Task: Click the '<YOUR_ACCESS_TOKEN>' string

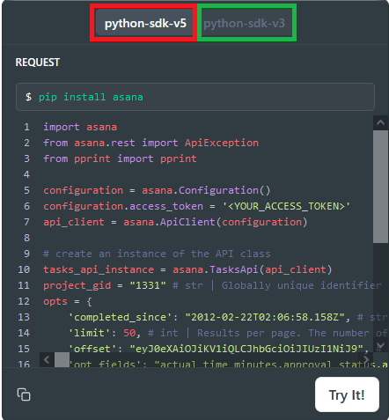Action: click(x=286, y=206)
